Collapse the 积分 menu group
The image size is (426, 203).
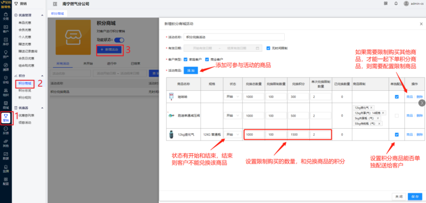tap(42, 76)
